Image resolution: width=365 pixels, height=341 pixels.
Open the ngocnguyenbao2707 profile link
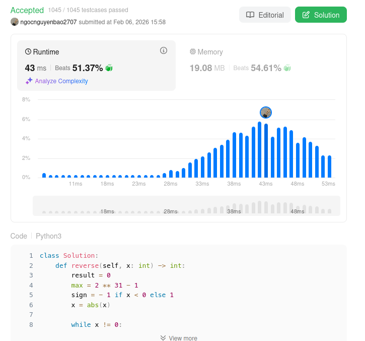(x=48, y=22)
